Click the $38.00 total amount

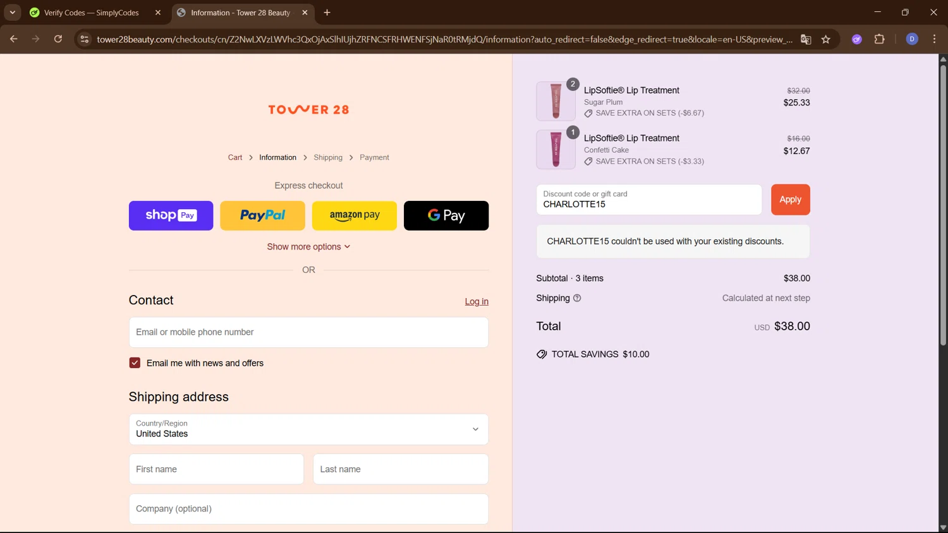pyautogui.click(x=792, y=326)
